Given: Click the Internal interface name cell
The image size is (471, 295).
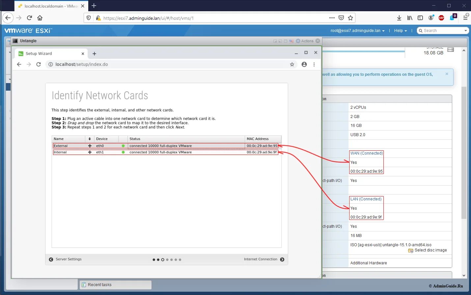Looking at the screenshot, I should [69, 152].
